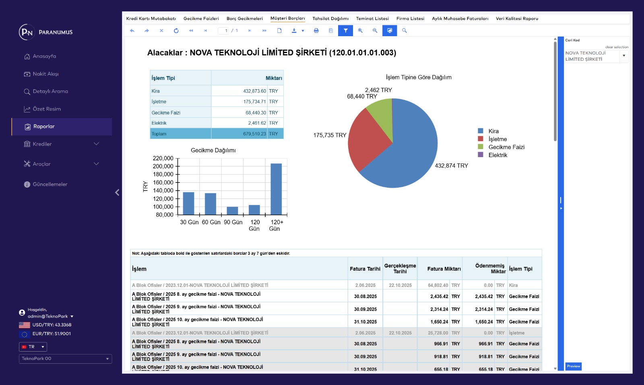Click the zoom out magnifier icon

click(x=375, y=31)
